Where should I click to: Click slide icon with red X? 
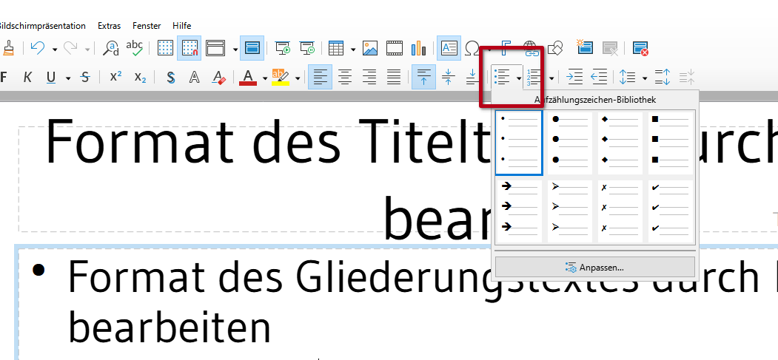click(x=640, y=48)
